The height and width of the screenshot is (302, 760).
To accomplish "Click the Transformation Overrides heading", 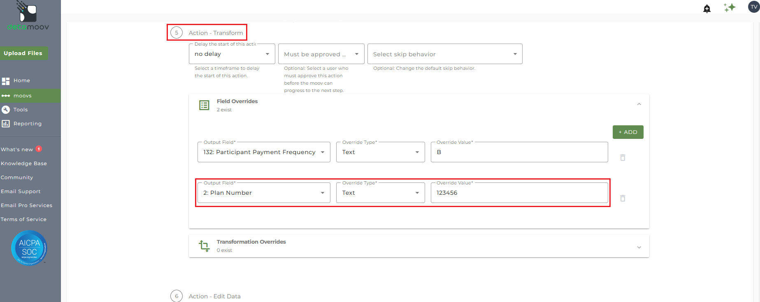I will click(x=251, y=242).
